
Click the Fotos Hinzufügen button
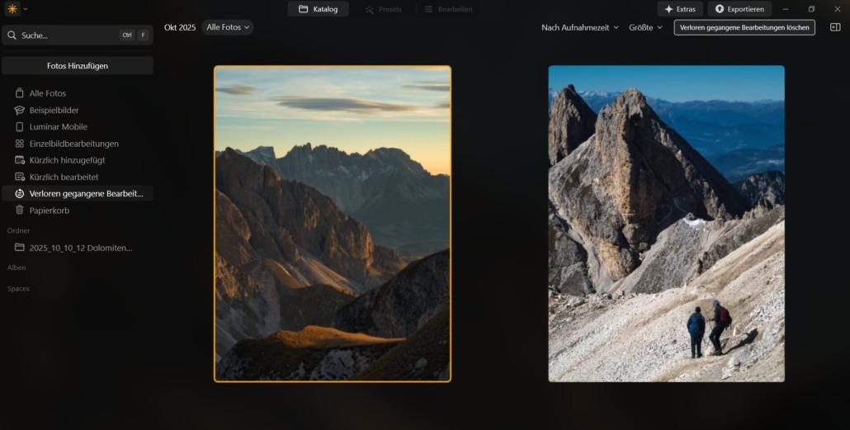pos(77,66)
